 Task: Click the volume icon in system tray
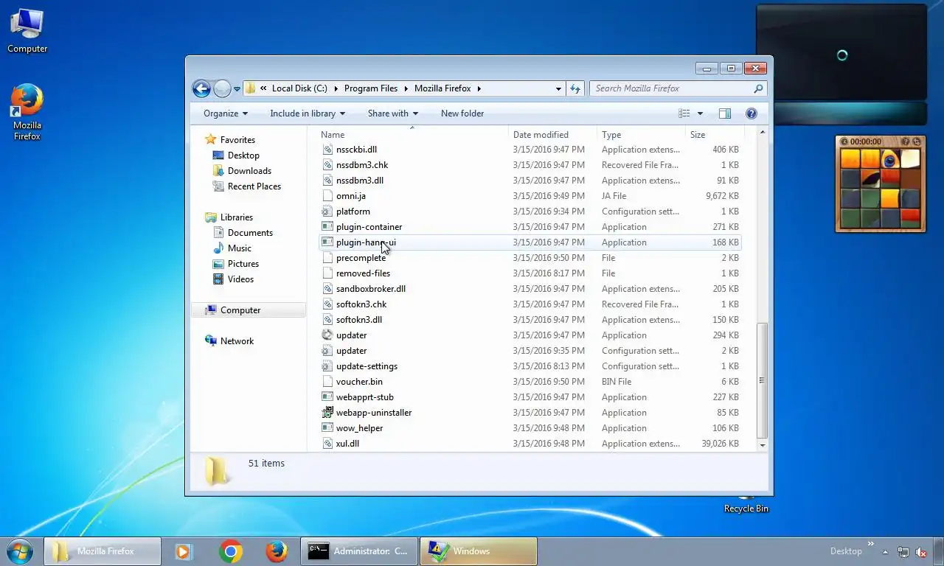pyautogui.click(x=922, y=552)
